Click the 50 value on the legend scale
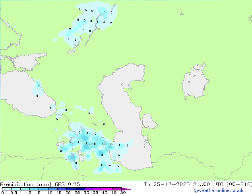Screen dimensions: 252x194 click(x=123, y=193)
